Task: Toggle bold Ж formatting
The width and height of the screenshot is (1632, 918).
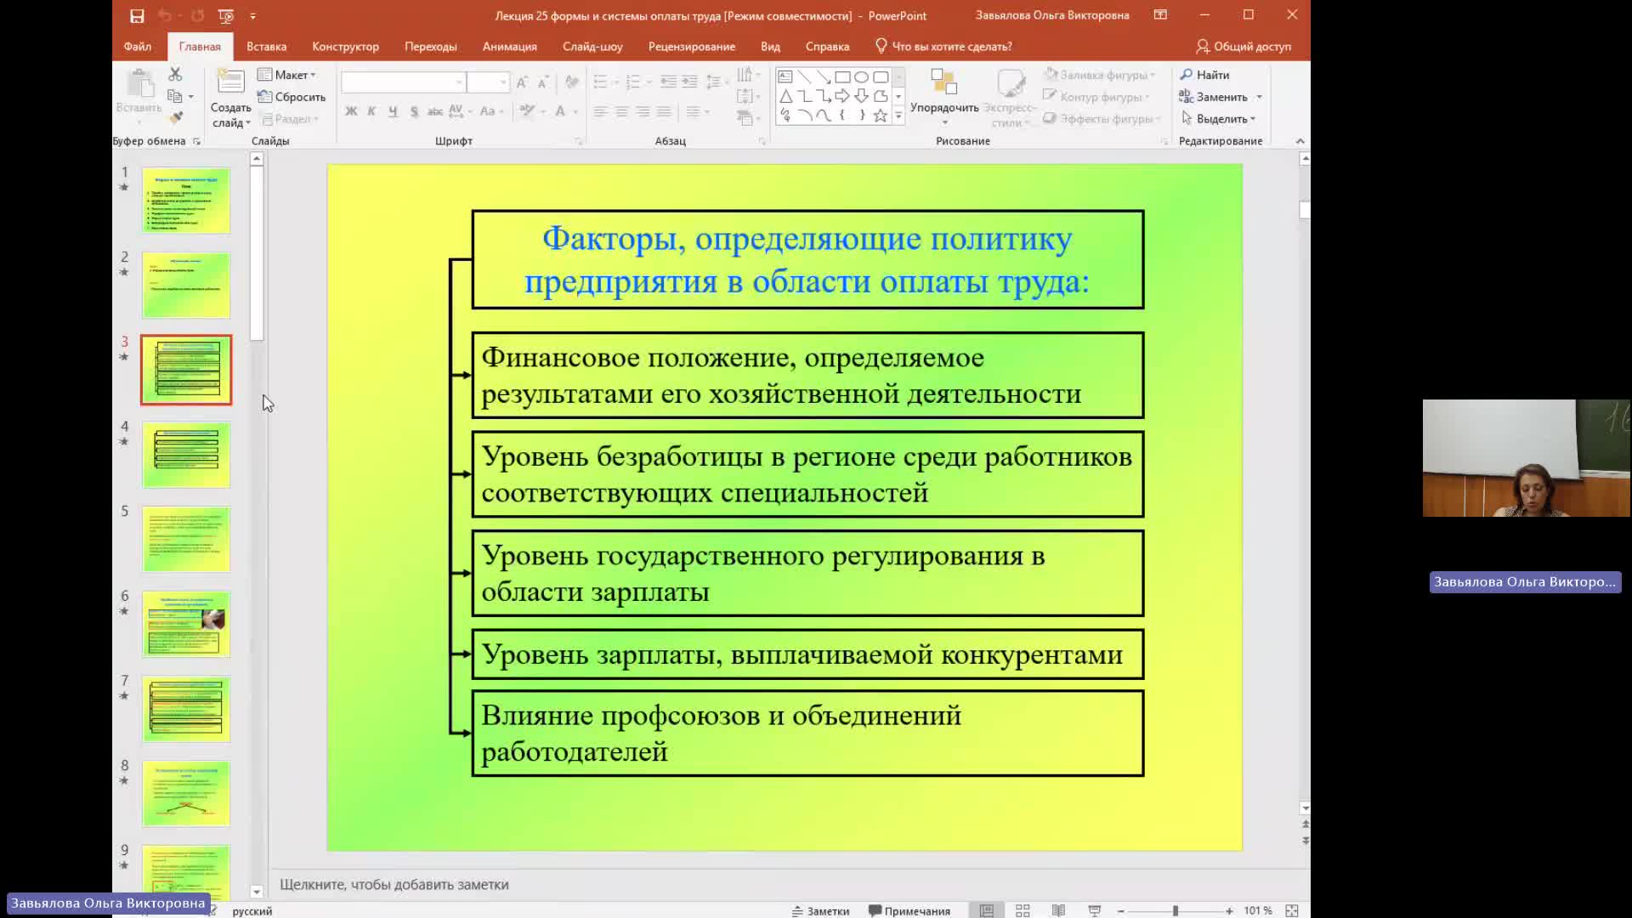Action: click(x=351, y=111)
